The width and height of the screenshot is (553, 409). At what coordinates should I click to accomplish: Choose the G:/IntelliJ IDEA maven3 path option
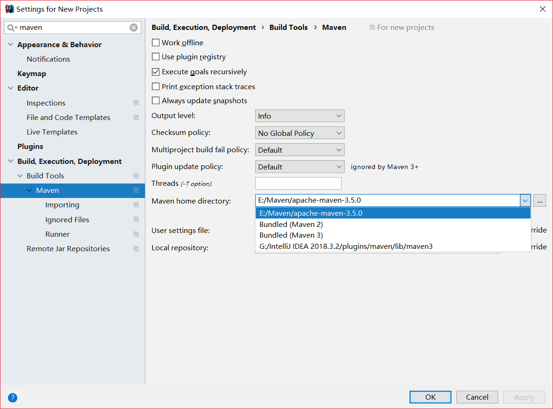click(x=346, y=246)
